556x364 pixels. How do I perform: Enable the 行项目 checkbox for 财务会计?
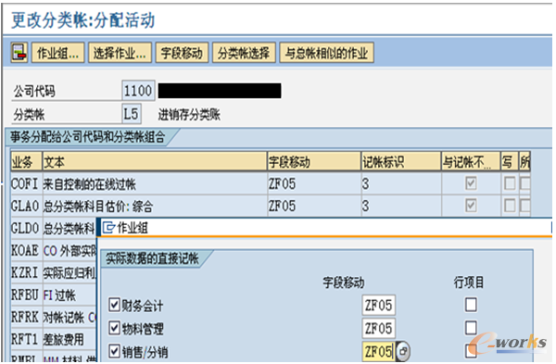(x=471, y=305)
